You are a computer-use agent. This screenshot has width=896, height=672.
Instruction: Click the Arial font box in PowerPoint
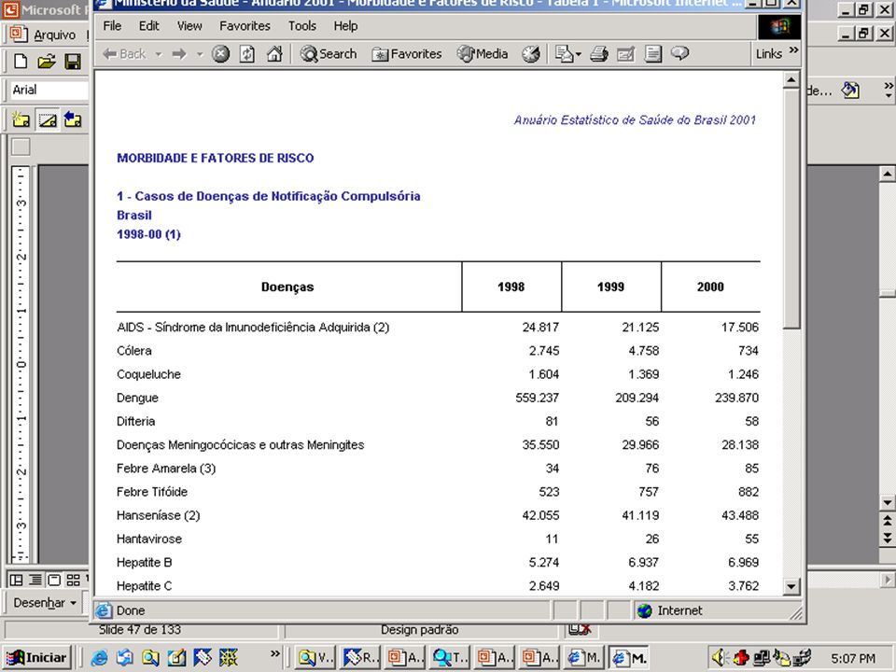(x=49, y=90)
